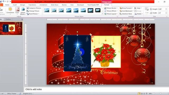Viewport: 169px width, 95px height.
Task: Open Picture Styles dialog launcher
Action: pos(117,16)
